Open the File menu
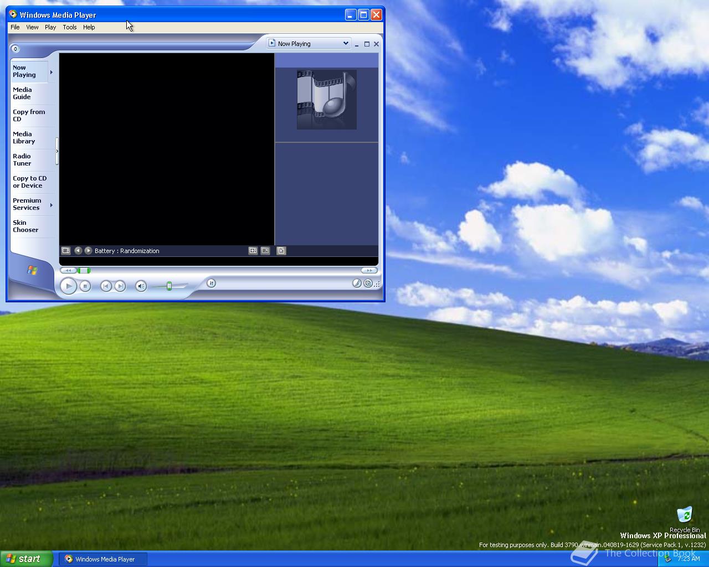This screenshot has width=709, height=567. 15,27
